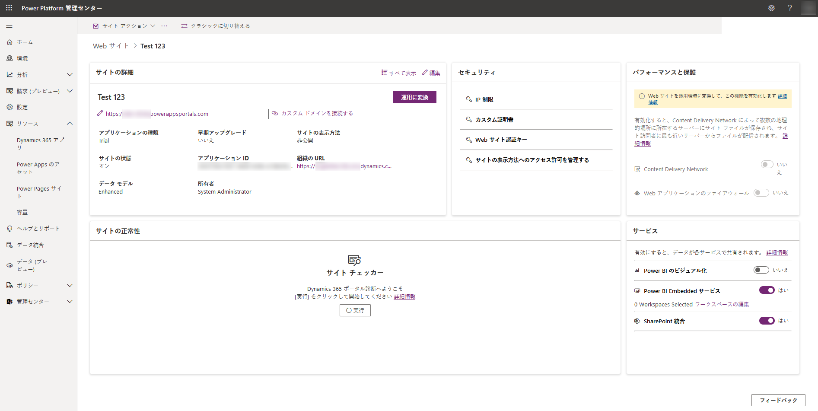Screen dimensions: 818x411
Task: Click Power BI Embedded サービス icon
Action: [x=637, y=291]
